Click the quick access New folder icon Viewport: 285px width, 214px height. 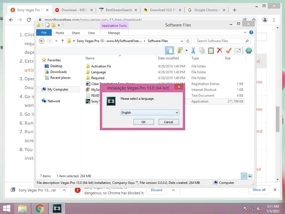(53, 25)
